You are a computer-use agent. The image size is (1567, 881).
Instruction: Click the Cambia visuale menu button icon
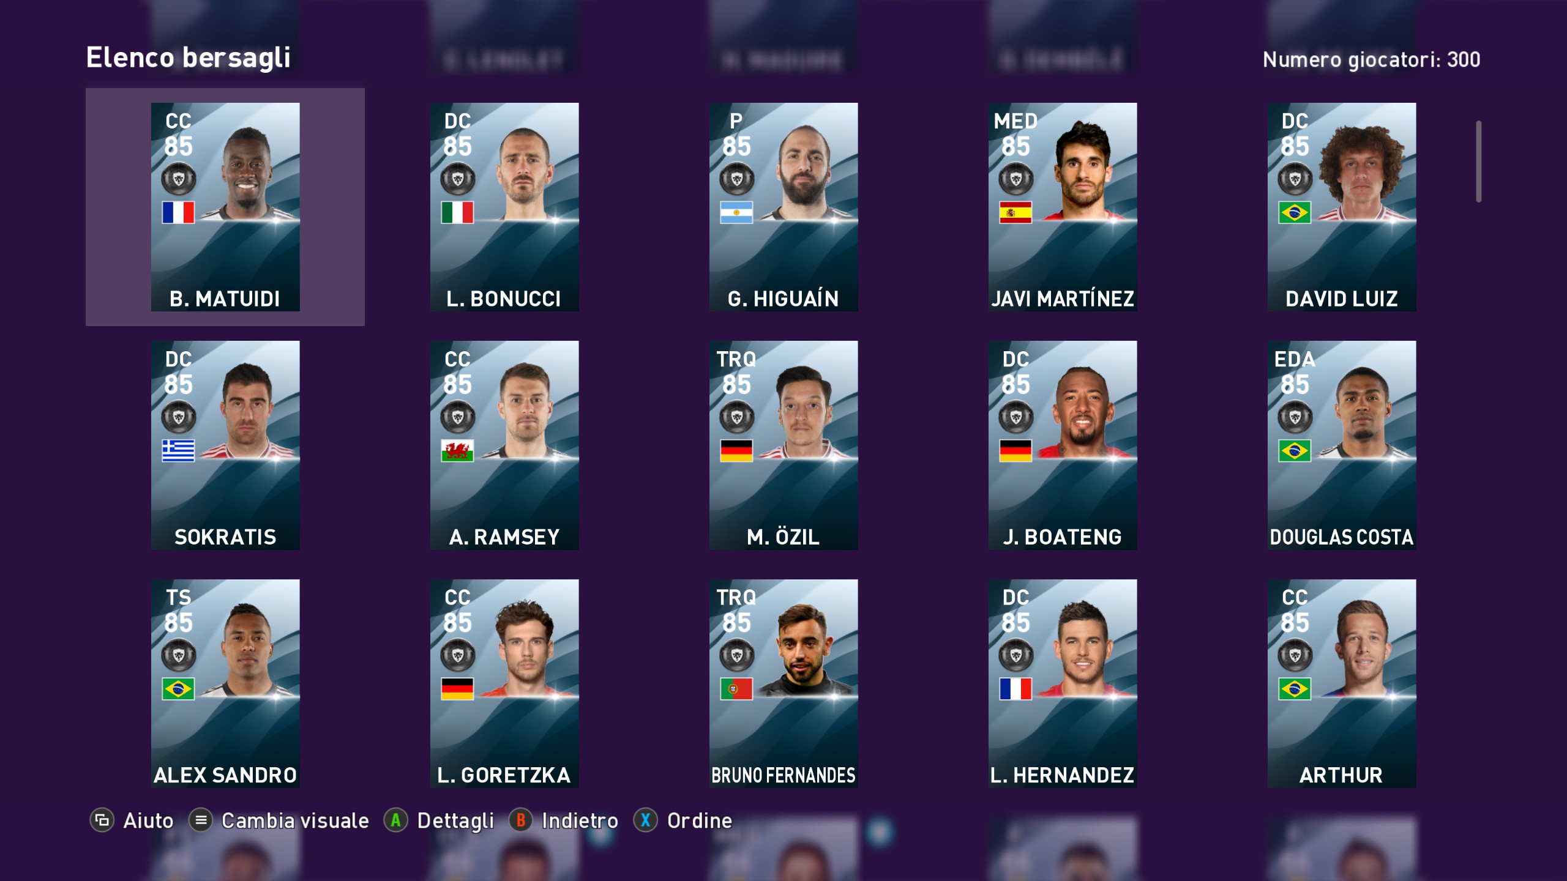point(201,820)
